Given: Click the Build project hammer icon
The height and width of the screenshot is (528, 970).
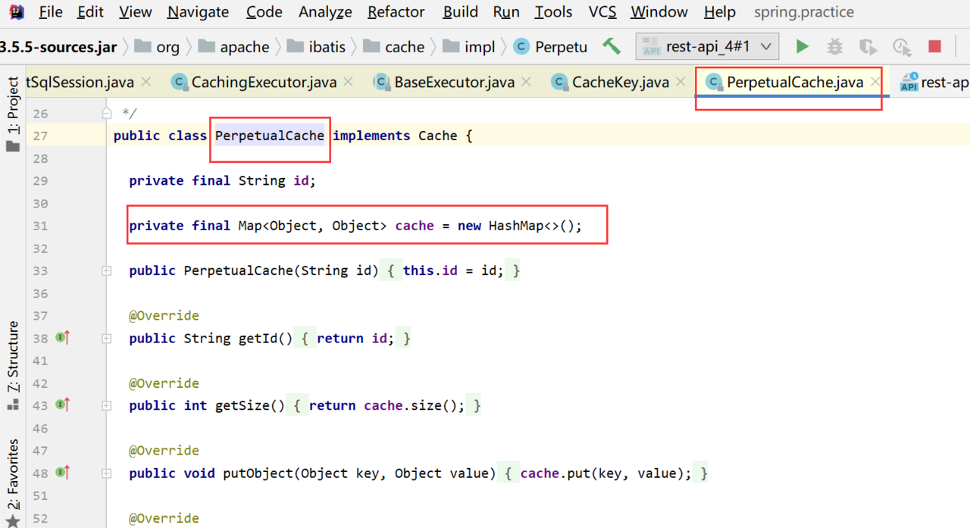Looking at the screenshot, I should [x=611, y=46].
